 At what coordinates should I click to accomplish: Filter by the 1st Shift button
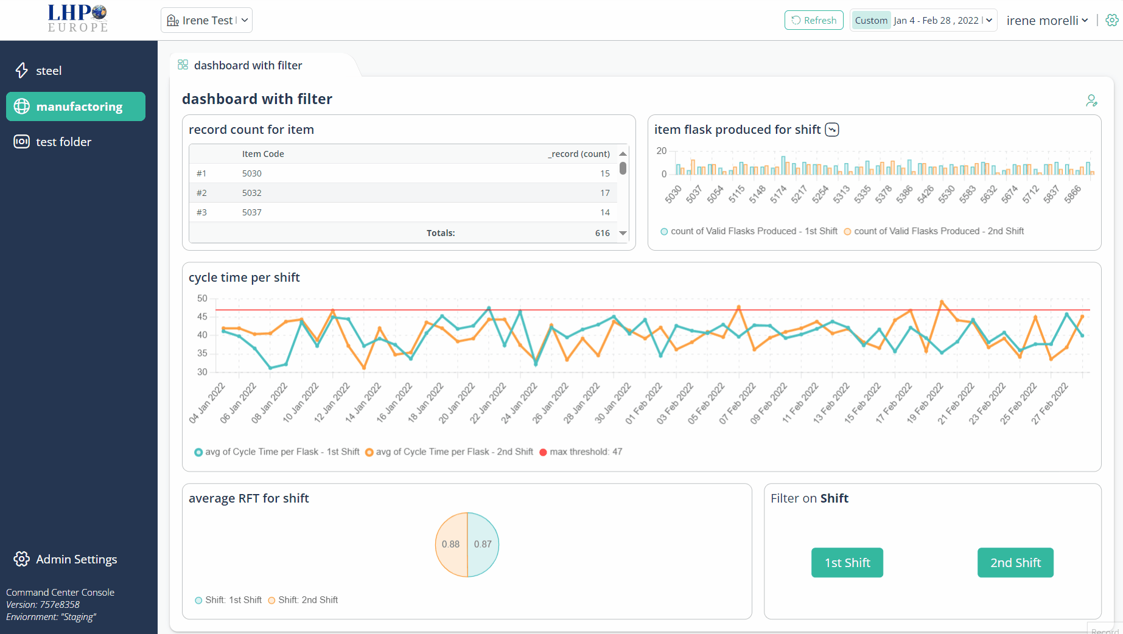coord(847,563)
